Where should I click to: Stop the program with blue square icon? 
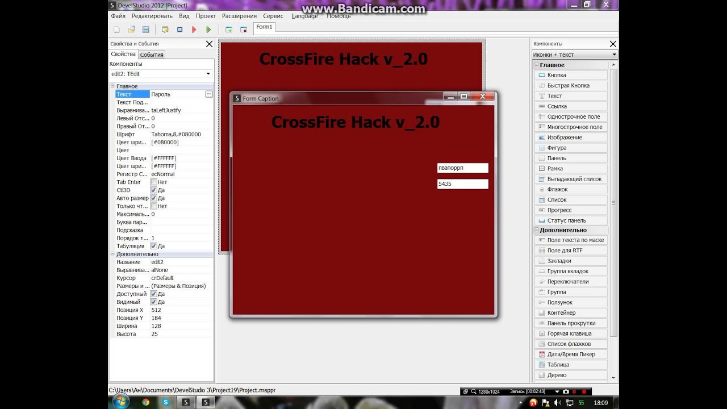pyautogui.click(x=179, y=30)
